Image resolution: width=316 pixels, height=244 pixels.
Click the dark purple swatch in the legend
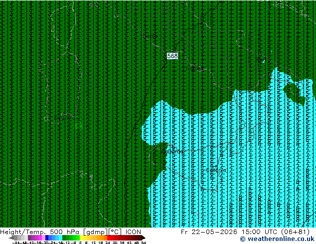[29, 238]
